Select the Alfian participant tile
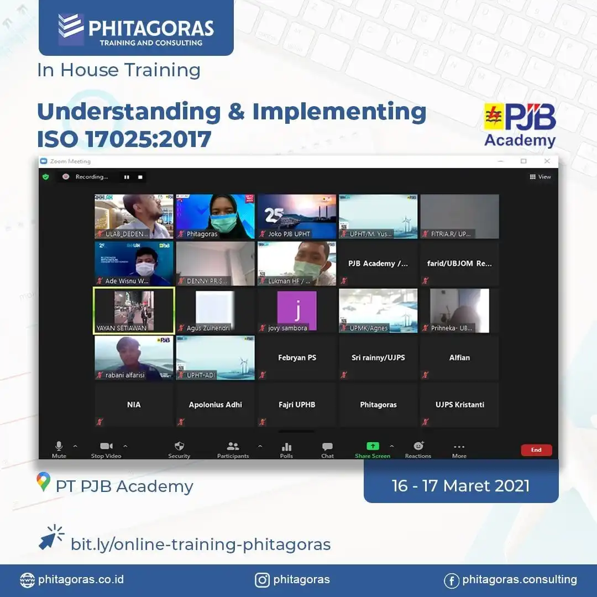This screenshot has width=597, height=597. pos(459,358)
